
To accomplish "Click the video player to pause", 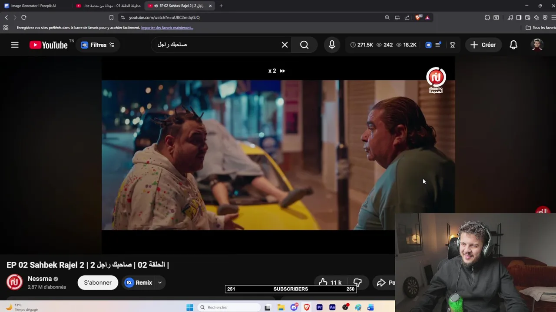I will [x=278, y=155].
